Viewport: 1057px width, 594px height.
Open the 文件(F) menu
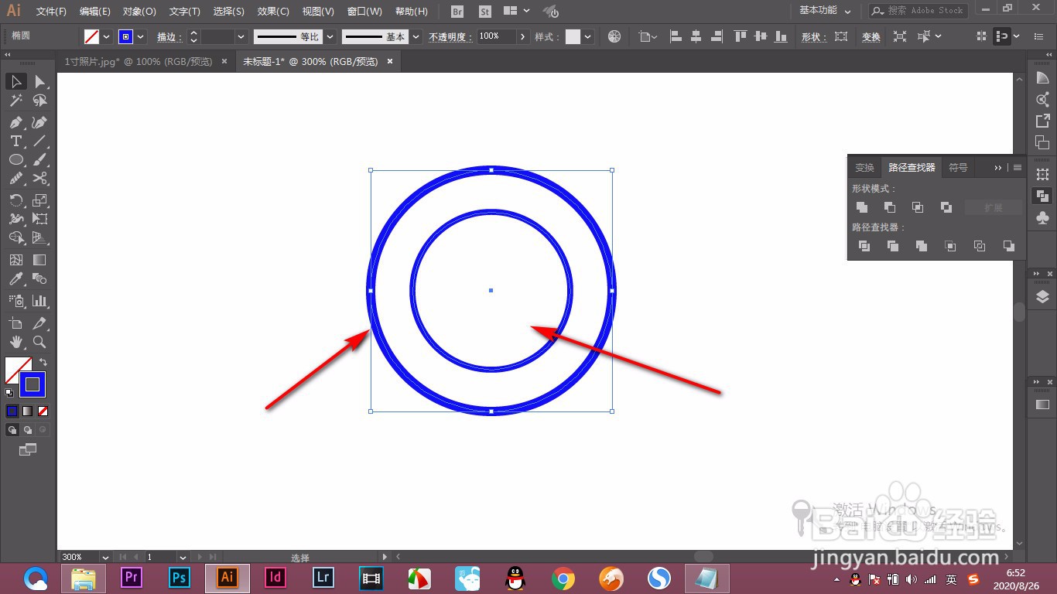tap(52, 12)
